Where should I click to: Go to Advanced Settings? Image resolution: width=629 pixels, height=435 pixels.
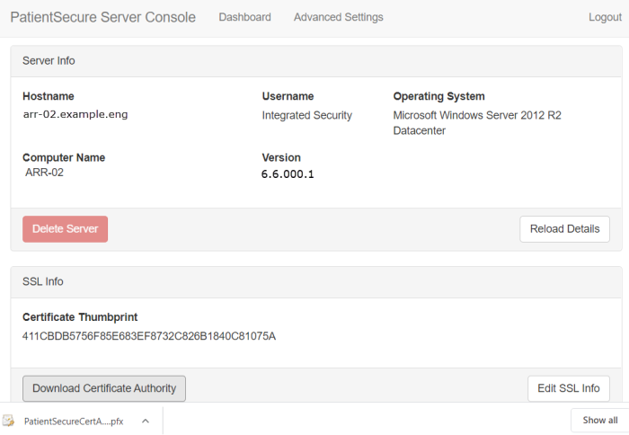(x=338, y=17)
